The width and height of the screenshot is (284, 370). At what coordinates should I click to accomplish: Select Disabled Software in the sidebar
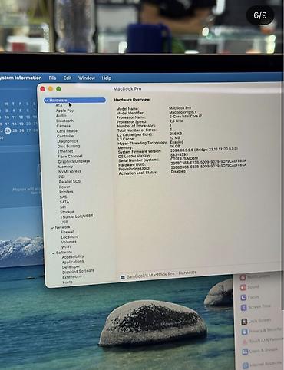78,272
